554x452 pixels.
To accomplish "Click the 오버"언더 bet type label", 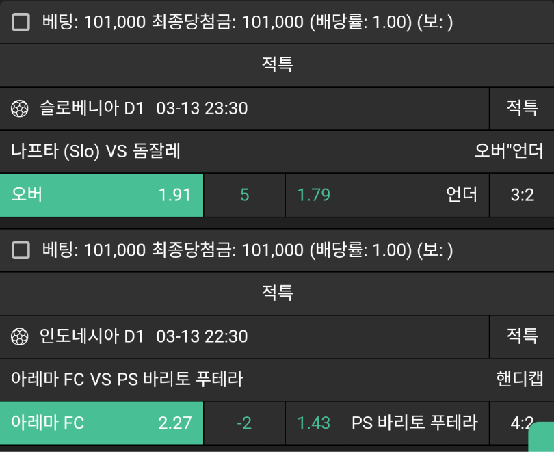I will [509, 151].
